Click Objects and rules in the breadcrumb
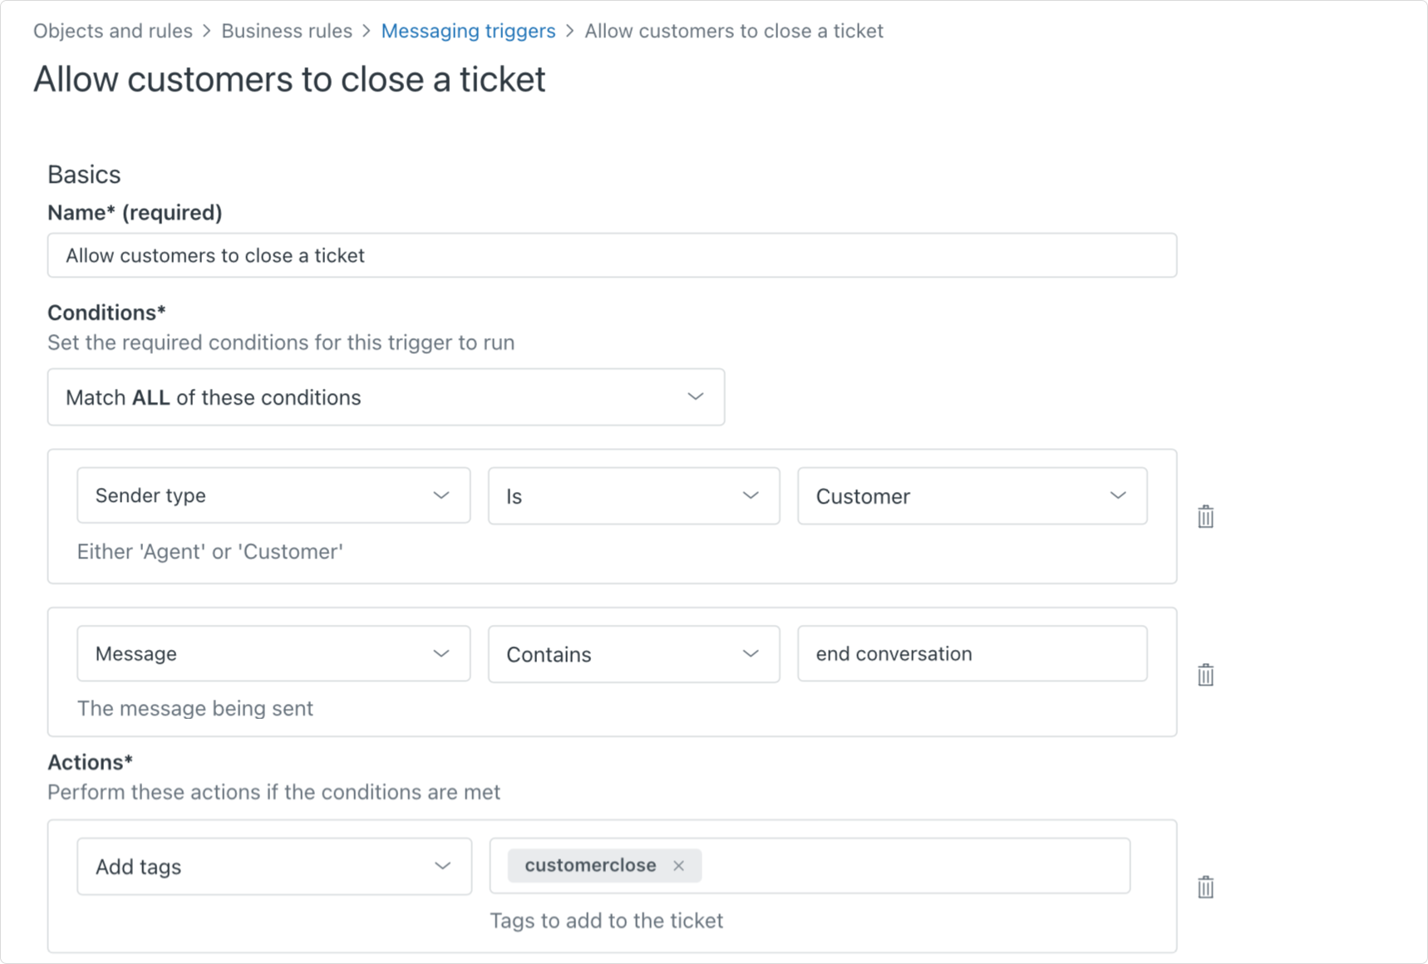1428x964 pixels. tap(113, 31)
